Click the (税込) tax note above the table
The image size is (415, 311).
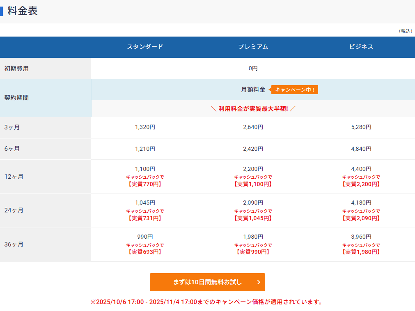coord(405,31)
